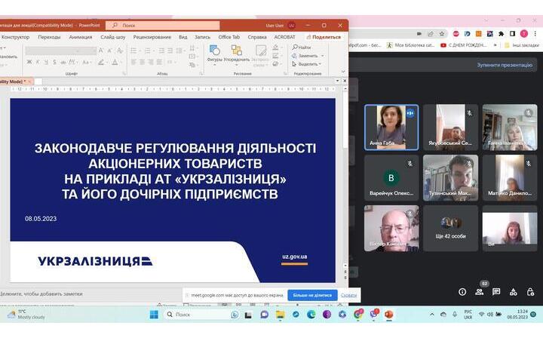The image size is (543, 338).
Task: Switch to the Конструктор tab
Action: tap(15, 37)
